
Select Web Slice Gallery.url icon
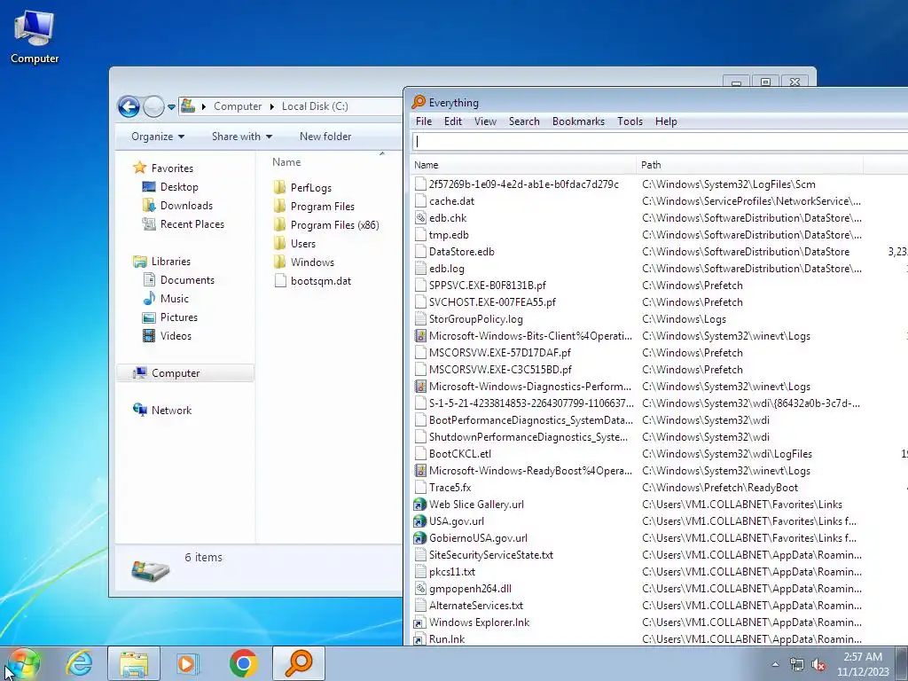coord(419,505)
